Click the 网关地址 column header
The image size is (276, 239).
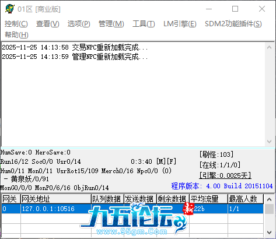click(x=56, y=199)
